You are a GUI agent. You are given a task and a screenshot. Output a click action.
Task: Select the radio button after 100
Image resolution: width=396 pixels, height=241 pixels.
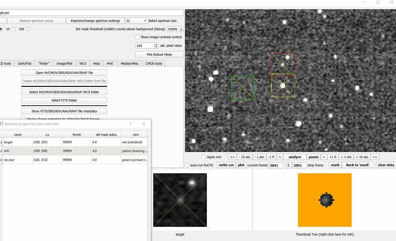28,29
